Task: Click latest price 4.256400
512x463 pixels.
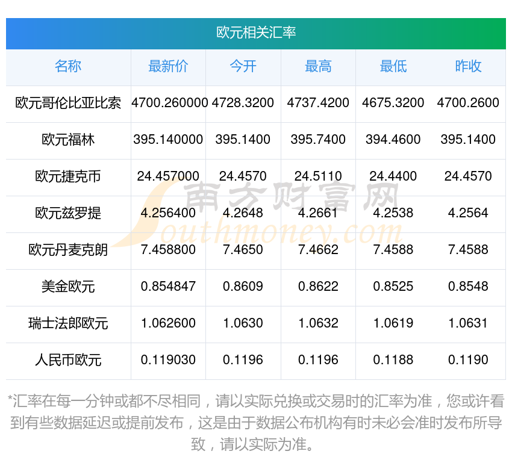Action: pyautogui.click(x=168, y=213)
